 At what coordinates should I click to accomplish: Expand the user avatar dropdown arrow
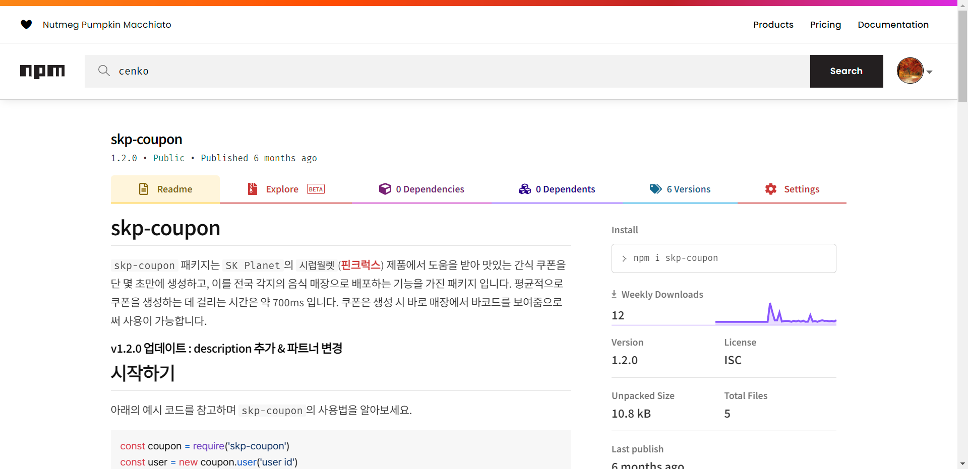pyautogui.click(x=929, y=72)
